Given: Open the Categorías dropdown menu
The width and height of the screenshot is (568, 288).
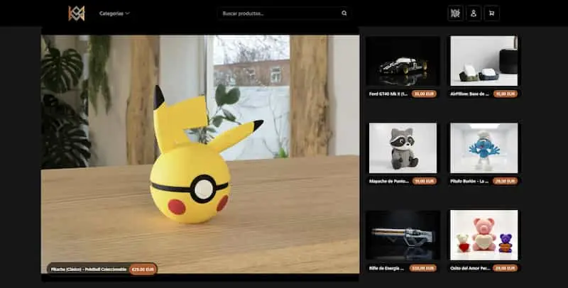Looking at the screenshot, I should click(114, 13).
